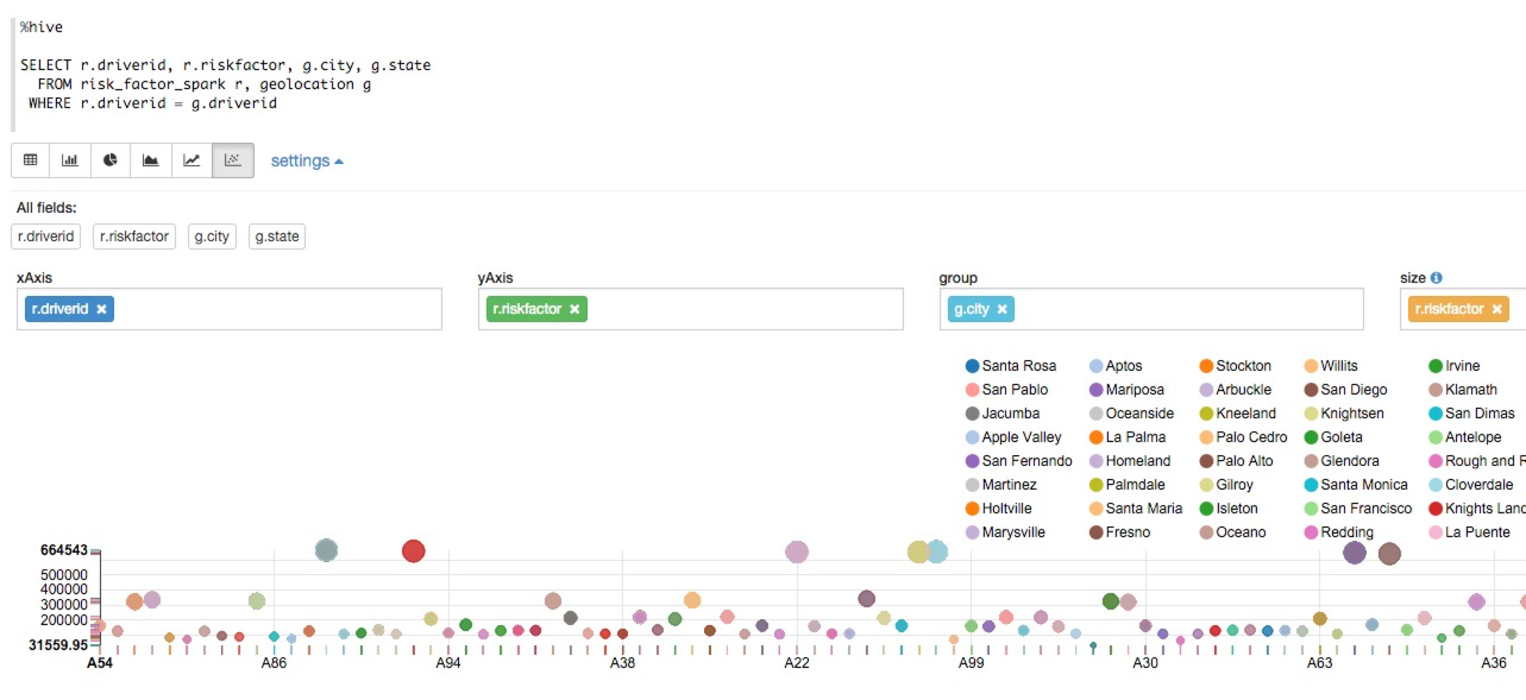Screen dimensions: 1526x700
Task: Toggle Cloverdale legend entry
Action: (x=1471, y=484)
